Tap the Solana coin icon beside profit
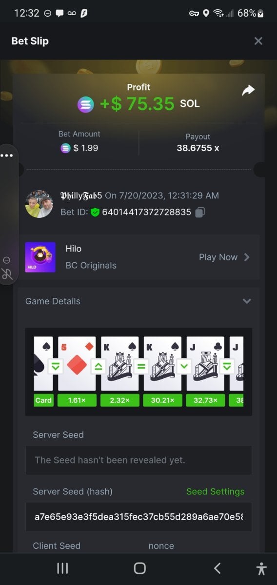Image resolution: width=277 pixels, height=585 pixels. [86, 104]
